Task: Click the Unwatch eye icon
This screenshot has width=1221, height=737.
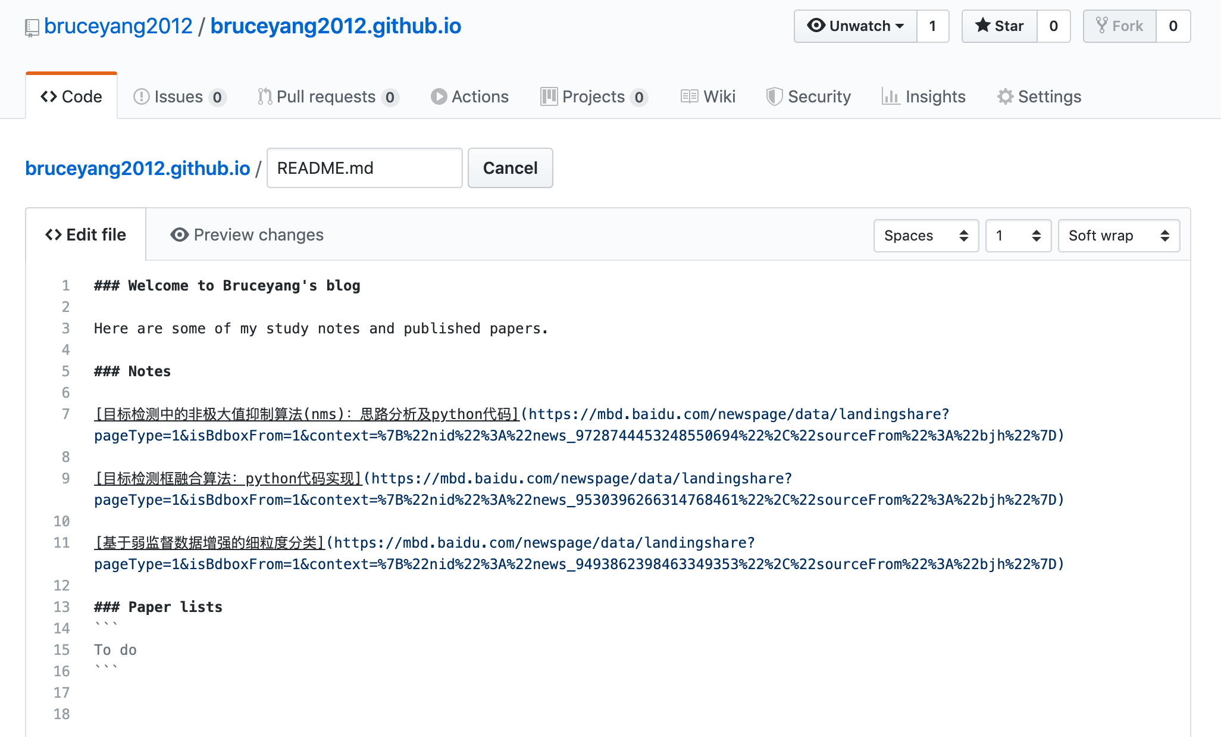Action: pyautogui.click(x=816, y=26)
